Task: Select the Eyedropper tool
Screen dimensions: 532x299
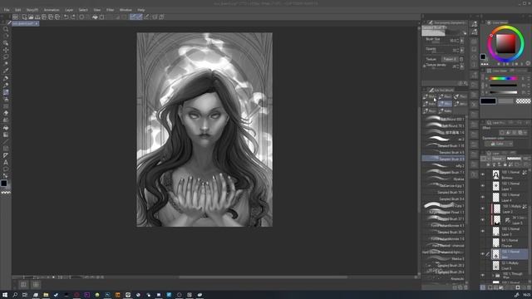Action: [6, 71]
